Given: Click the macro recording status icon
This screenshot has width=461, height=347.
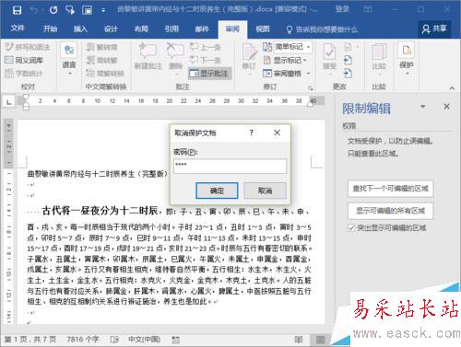Looking at the screenshot, I should tap(176, 340).
